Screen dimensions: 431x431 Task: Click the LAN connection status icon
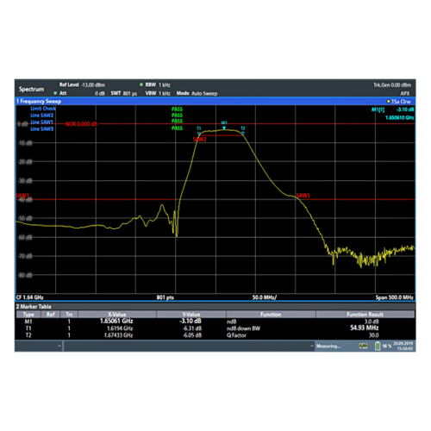coord(363,346)
